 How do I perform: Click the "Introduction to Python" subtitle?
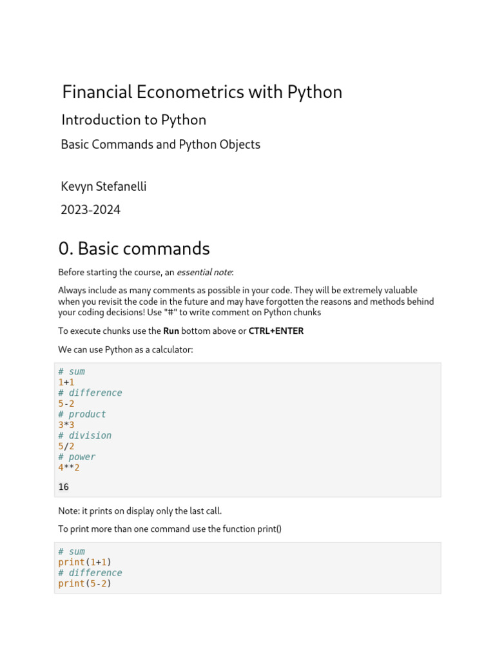tap(133, 120)
